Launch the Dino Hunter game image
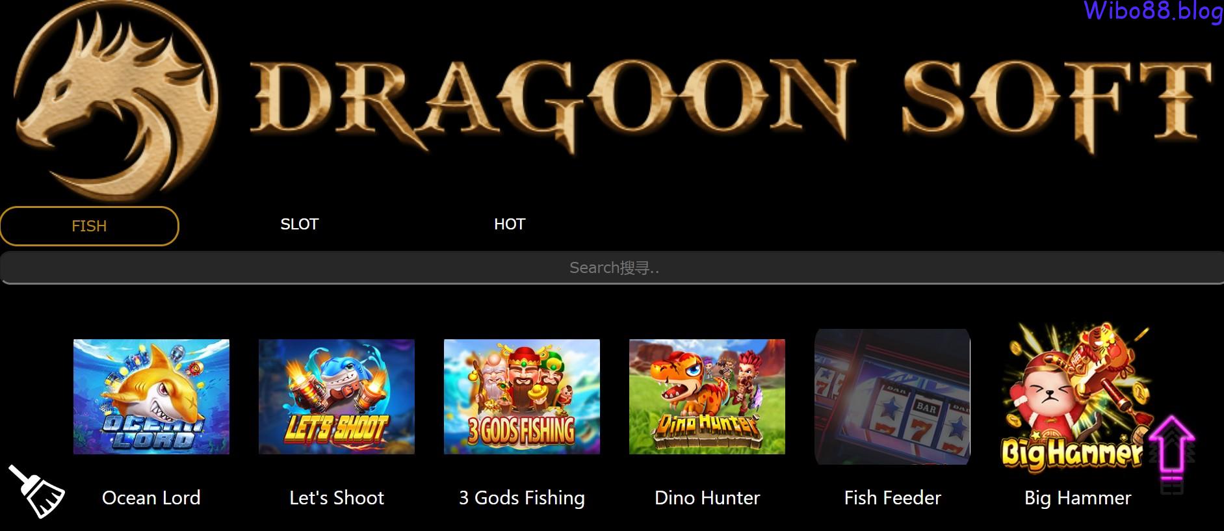Image resolution: width=1224 pixels, height=531 pixels. 707,396
